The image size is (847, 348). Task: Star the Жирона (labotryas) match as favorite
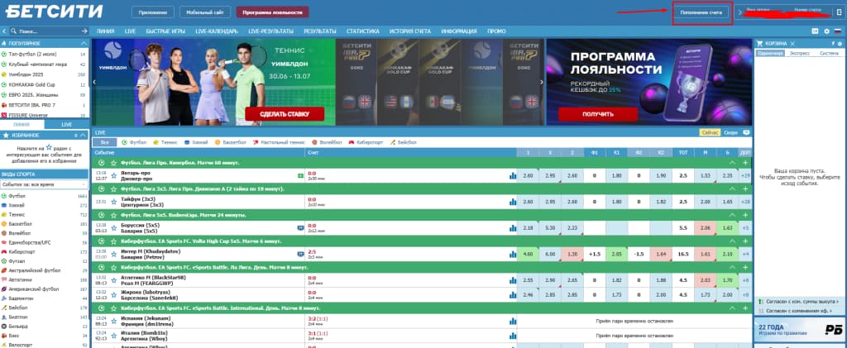pyautogui.click(x=114, y=294)
